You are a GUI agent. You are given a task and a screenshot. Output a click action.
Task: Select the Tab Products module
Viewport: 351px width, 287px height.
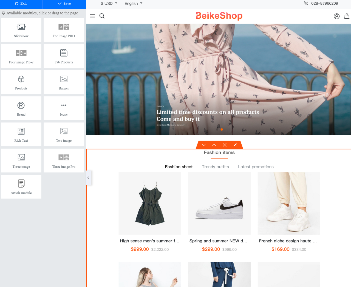pyautogui.click(x=64, y=56)
